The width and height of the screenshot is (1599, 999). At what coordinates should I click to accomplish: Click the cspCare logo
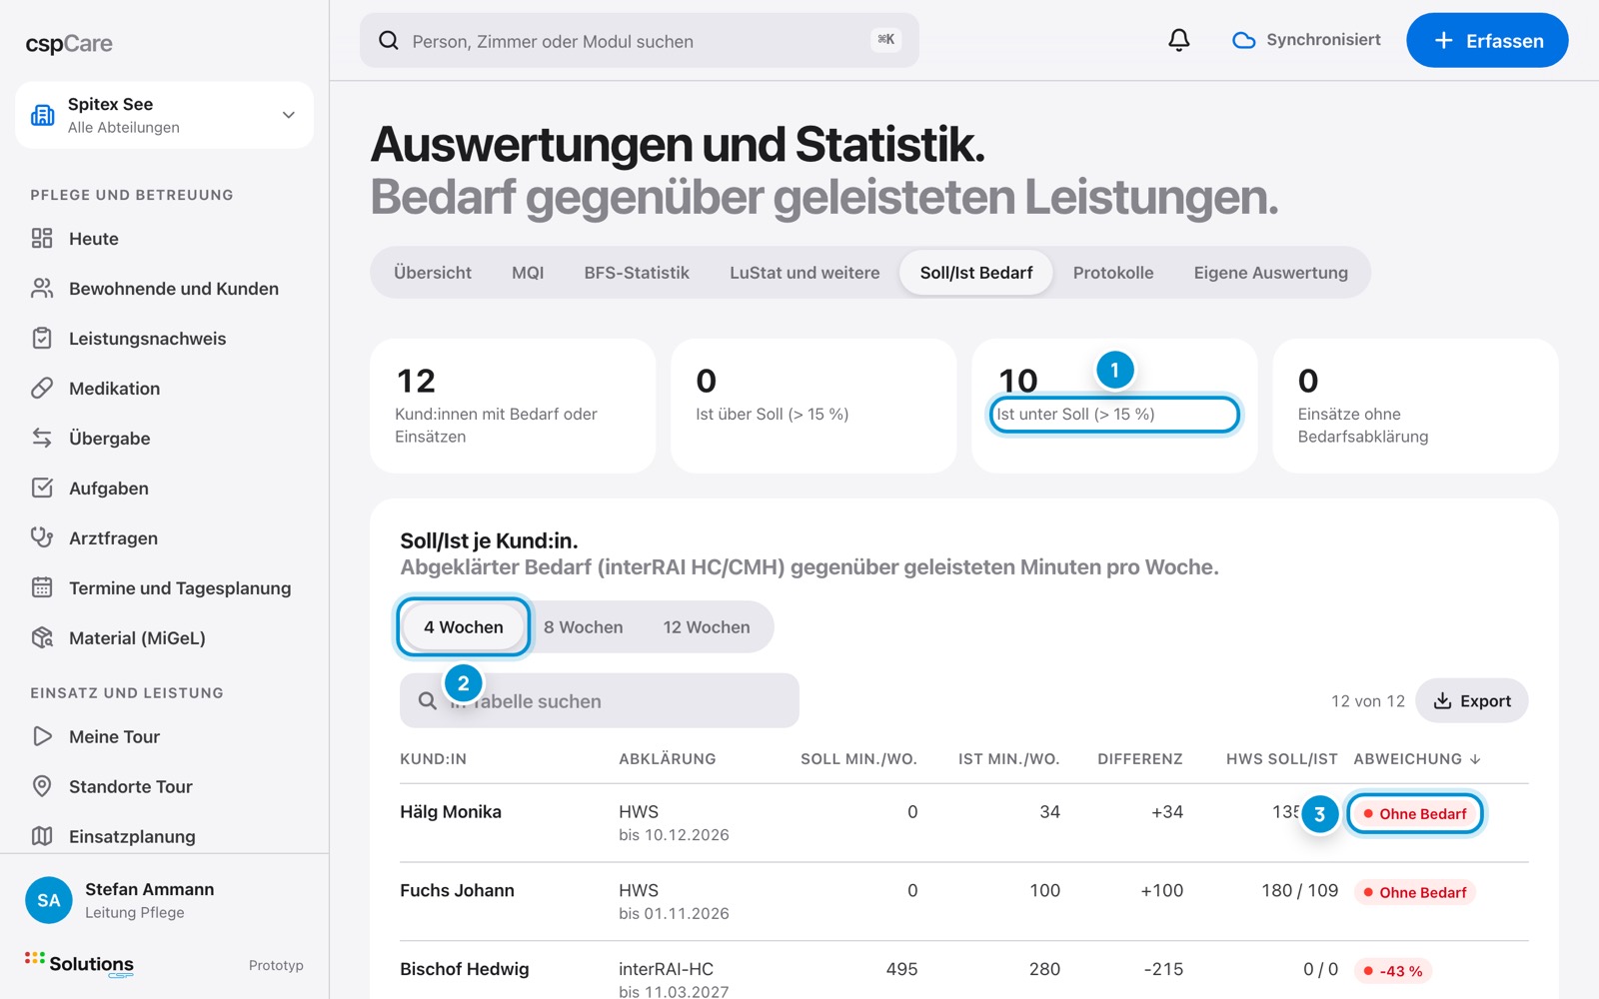click(69, 44)
